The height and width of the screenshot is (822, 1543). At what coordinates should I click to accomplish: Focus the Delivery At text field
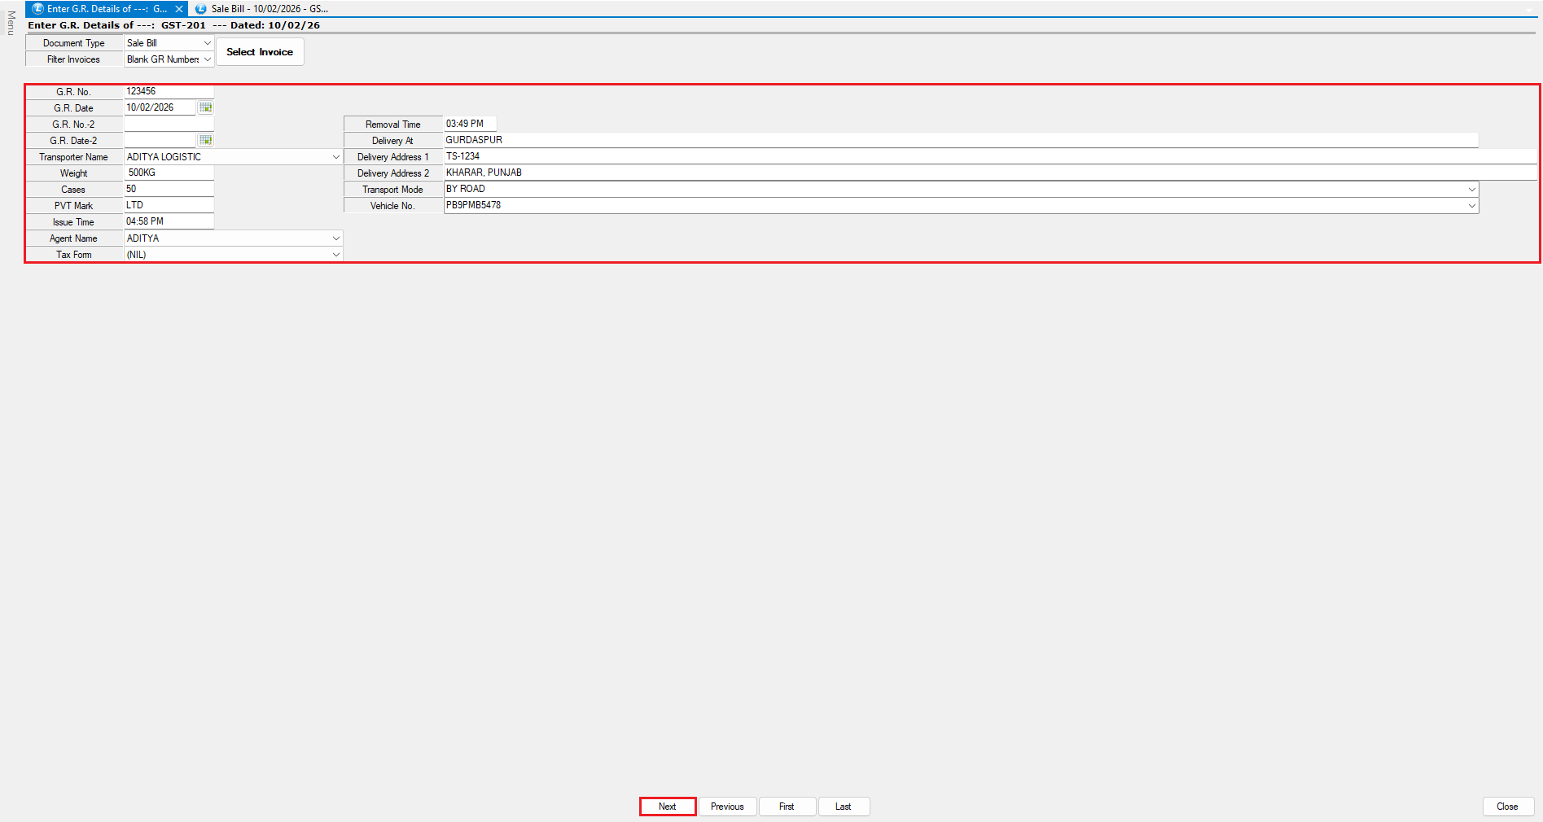pos(961,140)
